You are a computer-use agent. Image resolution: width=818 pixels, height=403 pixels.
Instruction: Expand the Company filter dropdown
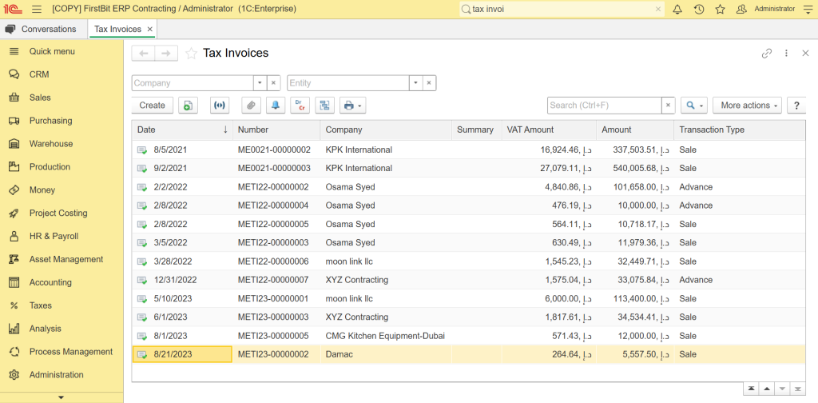(x=260, y=83)
